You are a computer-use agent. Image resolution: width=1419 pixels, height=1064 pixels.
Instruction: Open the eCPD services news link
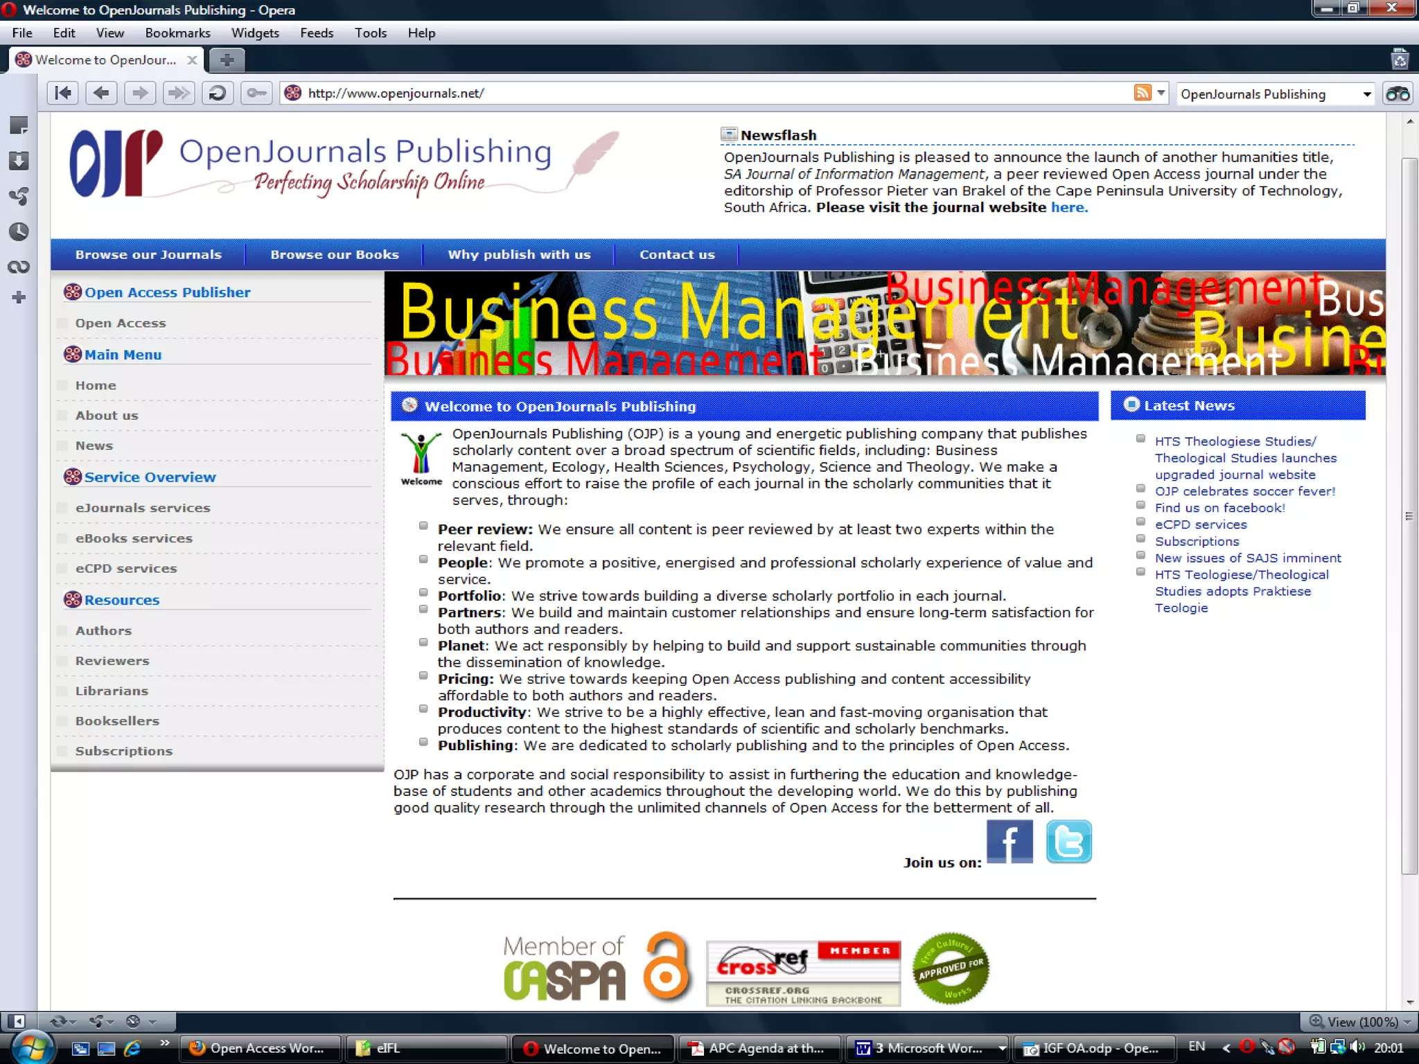[1200, 524]
